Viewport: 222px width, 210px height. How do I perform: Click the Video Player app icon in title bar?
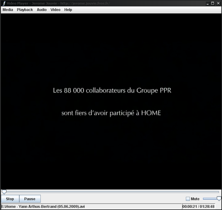(x=4, y=3)
